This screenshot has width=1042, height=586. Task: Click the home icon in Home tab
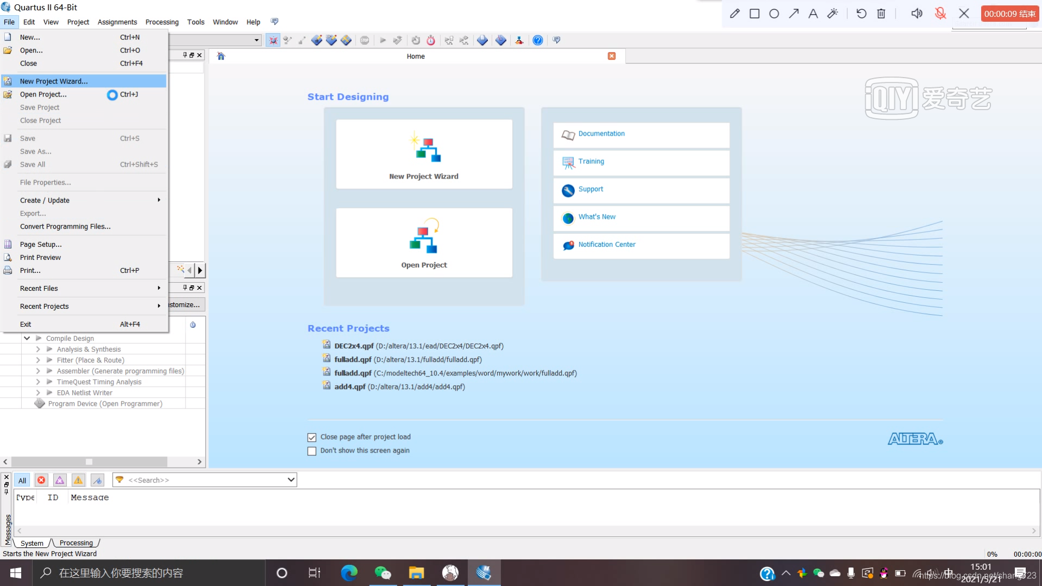click(221, 56)
